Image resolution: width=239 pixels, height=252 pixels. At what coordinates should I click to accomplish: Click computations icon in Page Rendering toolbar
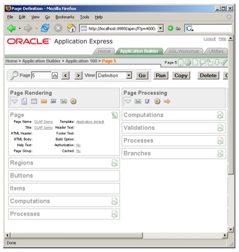[63, 102]
